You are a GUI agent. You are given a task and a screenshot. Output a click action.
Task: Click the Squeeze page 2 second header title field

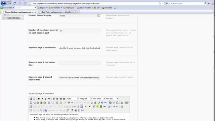[x=80, y=78]
